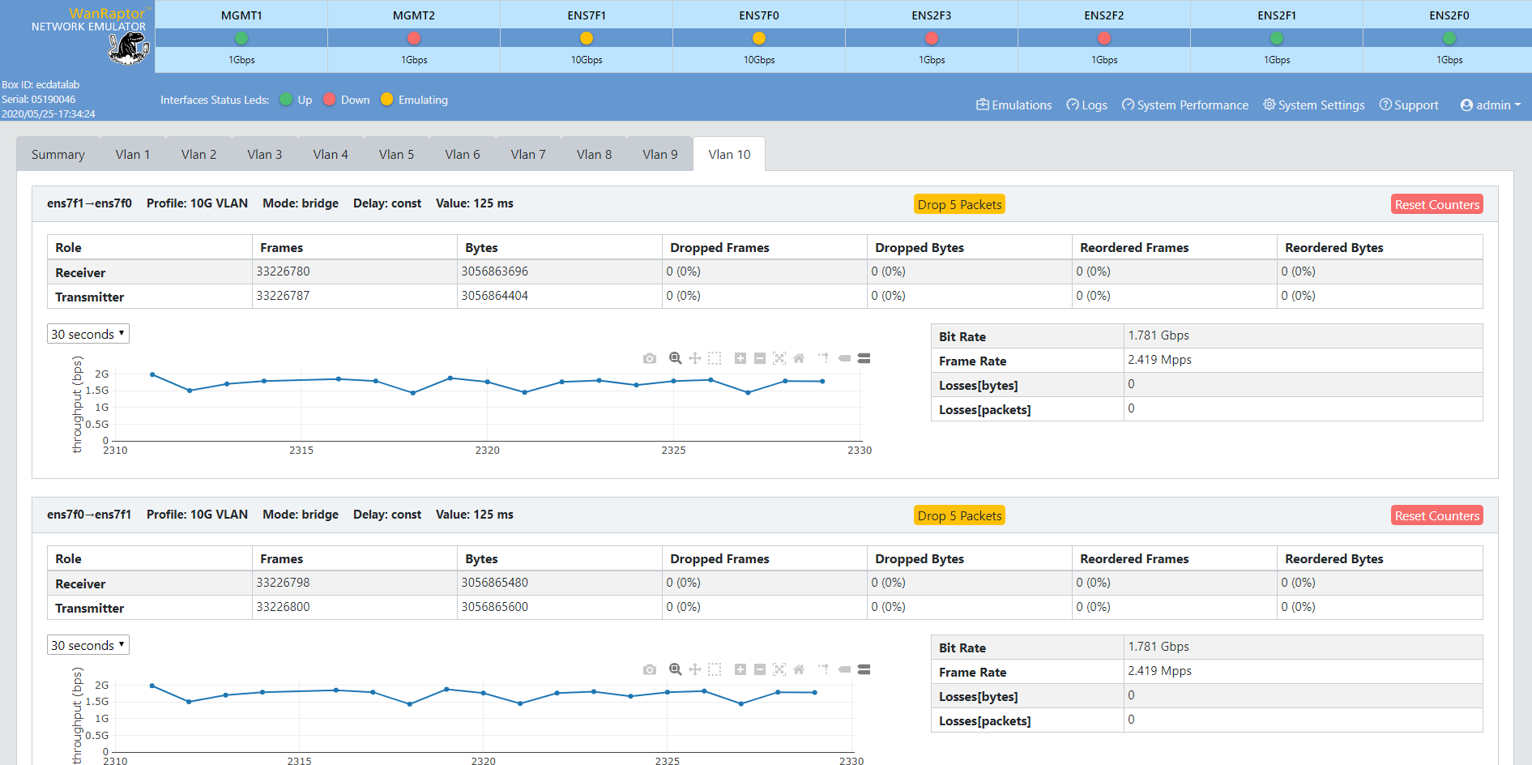Select the zoom tool on the top chart

pyautogui.click(x=676, y=357)
